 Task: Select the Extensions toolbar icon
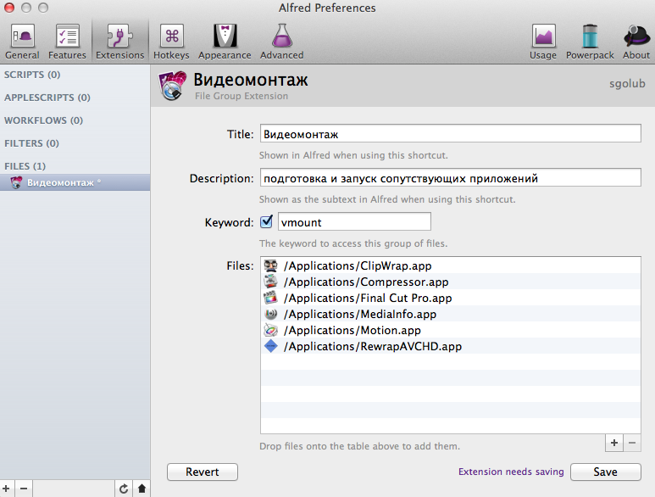tap(119, 42)
